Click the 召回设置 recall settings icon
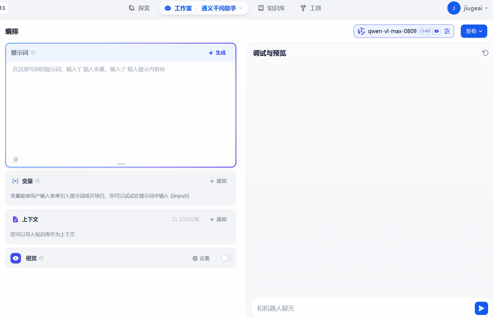Image resolution: width=493 pixels, height=318 pixels. 174,219
